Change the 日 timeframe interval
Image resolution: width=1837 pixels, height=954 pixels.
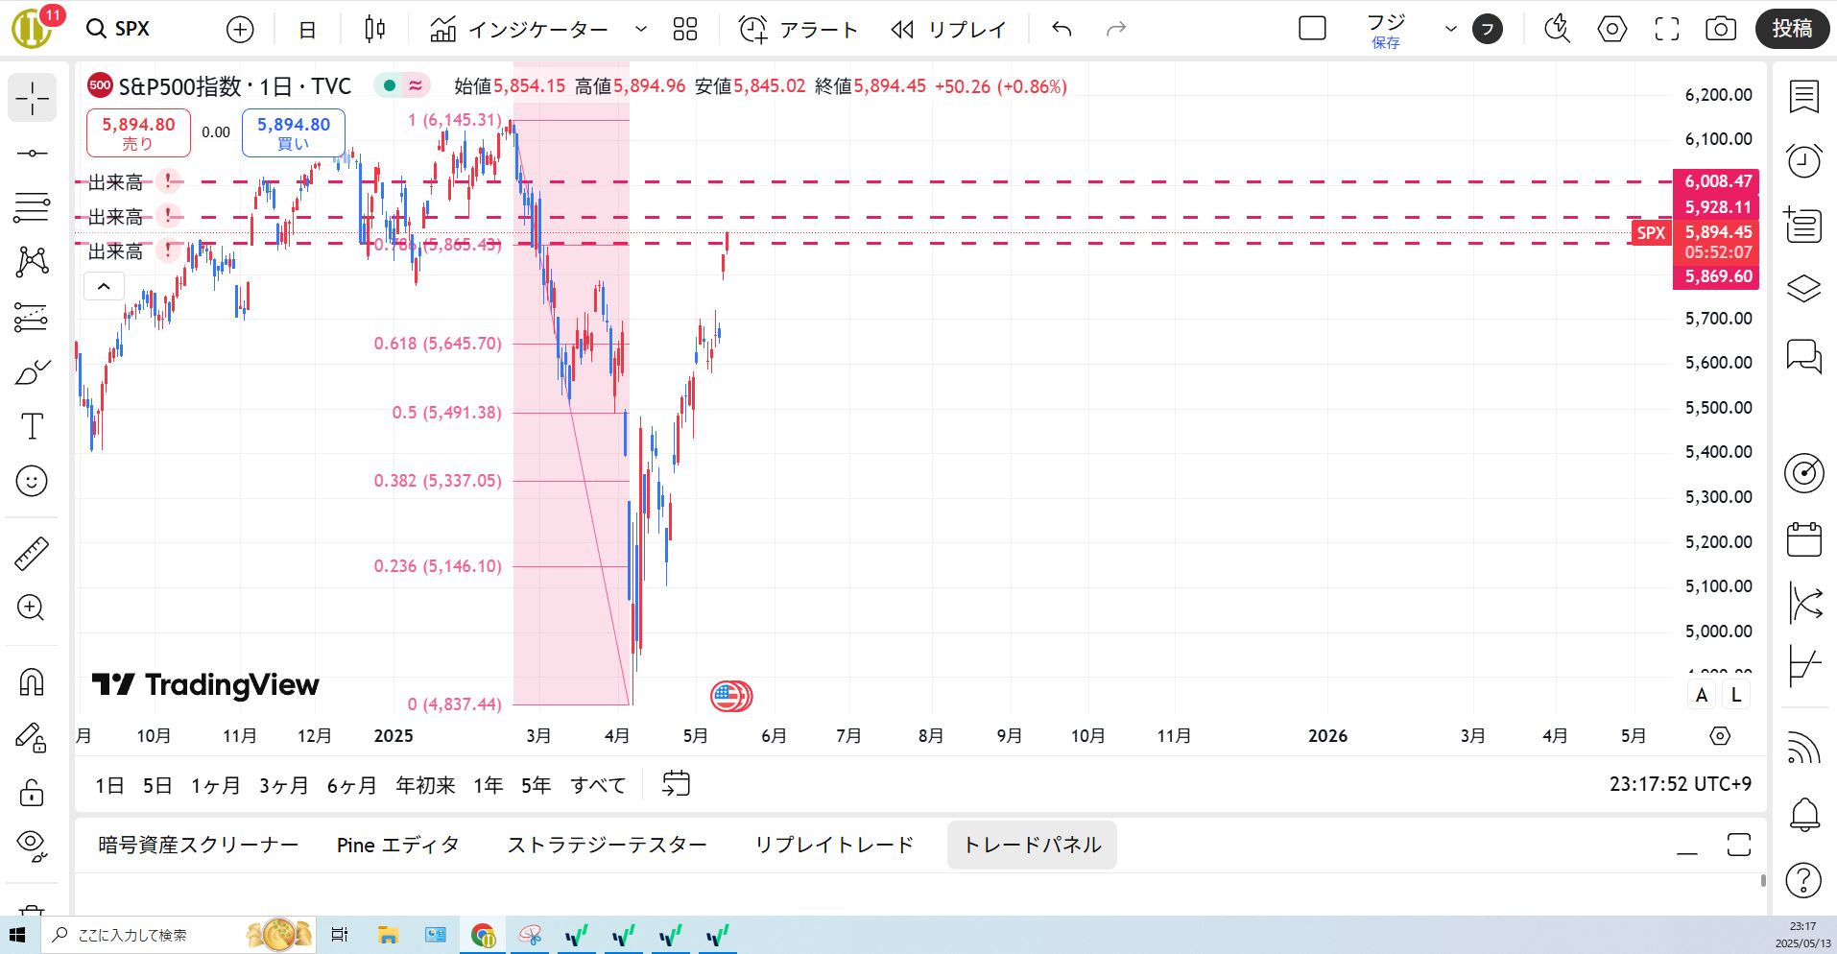coord(307,30)
